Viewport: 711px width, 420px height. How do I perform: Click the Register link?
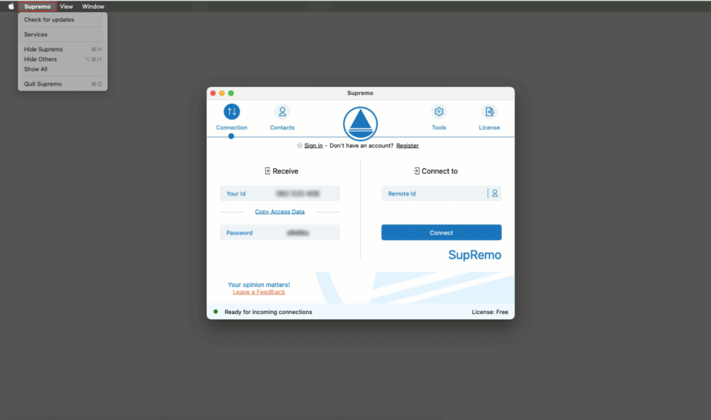point(408,146)
